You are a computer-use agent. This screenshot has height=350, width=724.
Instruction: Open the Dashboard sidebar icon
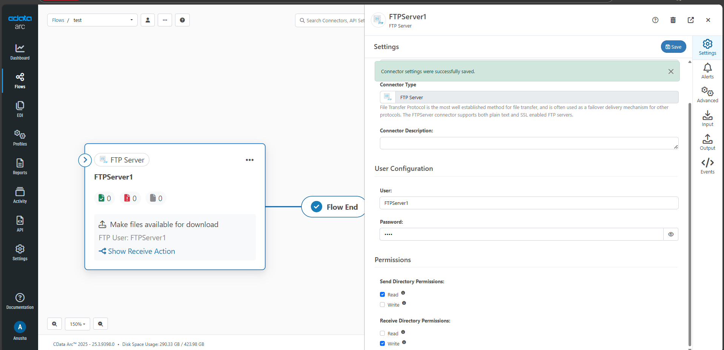click(x=20, y=52)
